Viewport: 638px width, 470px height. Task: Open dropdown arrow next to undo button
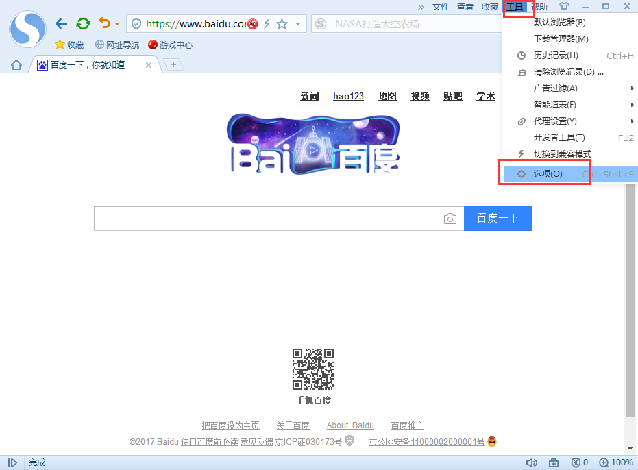(x=117, y=25)
